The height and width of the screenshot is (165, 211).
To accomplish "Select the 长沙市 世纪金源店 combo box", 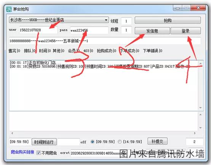I will (59, 20).
